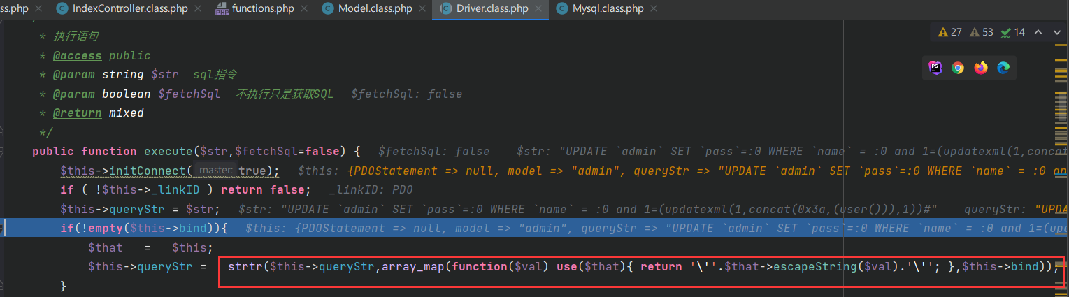Click the @access doc tag

click(x=77, y=55)
